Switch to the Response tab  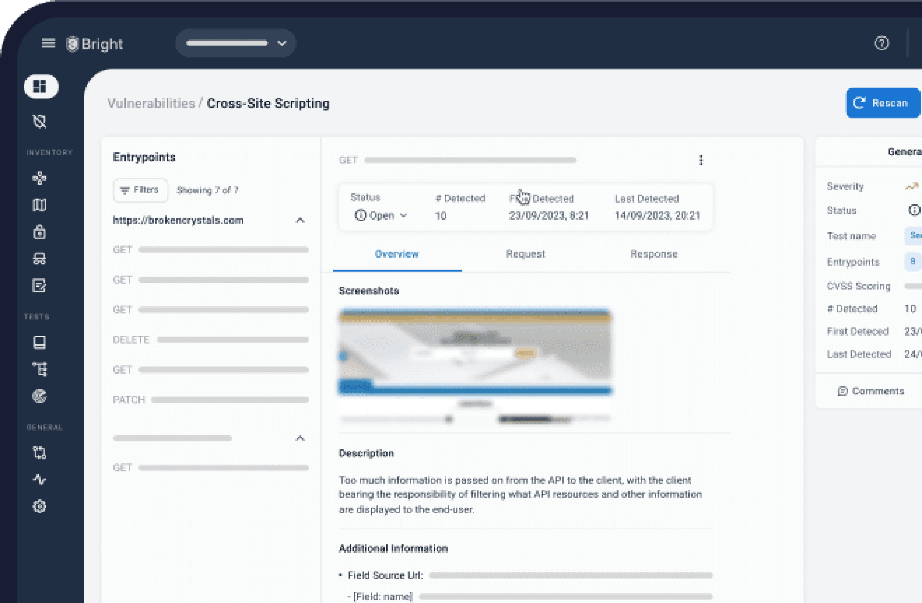654,254
